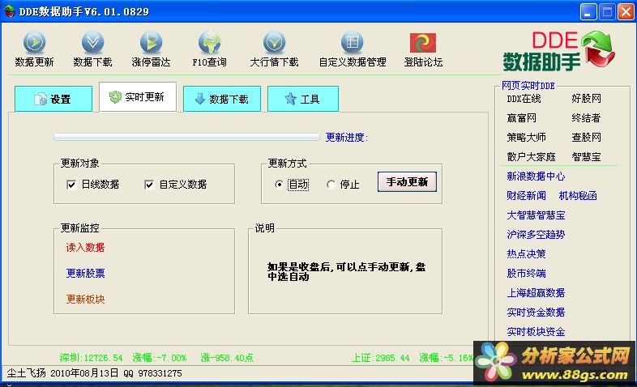The height and width of the screenshot is (387, 637).
Task: Open the 智慧宝 link
Action: [x=586, y=157]
